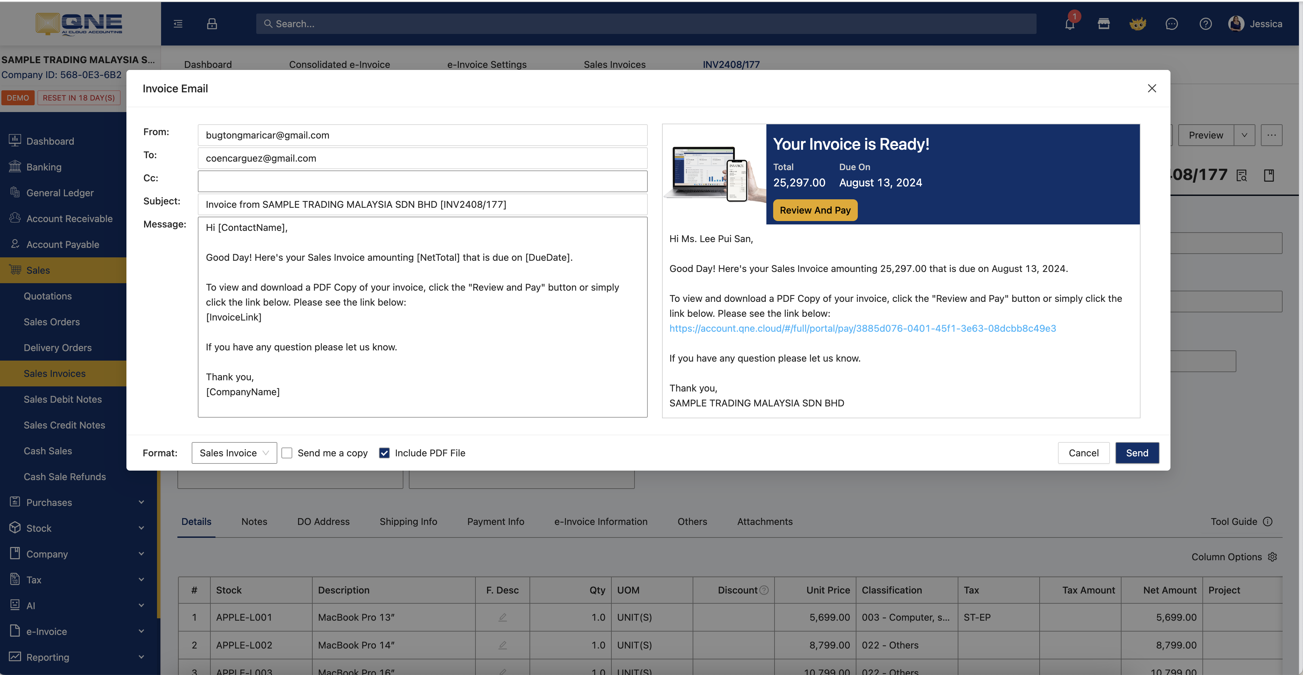1303x675 pixels.
Task: Click the invoice portal payment link
Action: (863, 328)
